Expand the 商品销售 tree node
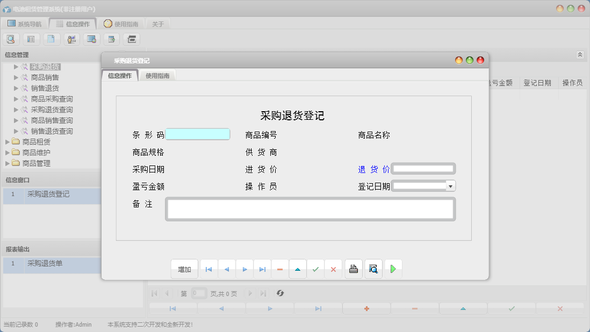 [16, 77]
